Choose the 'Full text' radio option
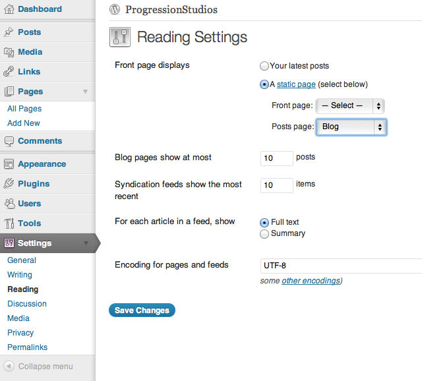Screen dimensions: 422x381 [264, 222]
